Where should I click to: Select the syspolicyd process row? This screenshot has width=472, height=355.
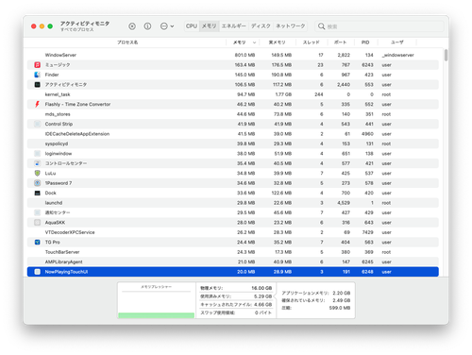pyautogui.click(x=233, y=144)
